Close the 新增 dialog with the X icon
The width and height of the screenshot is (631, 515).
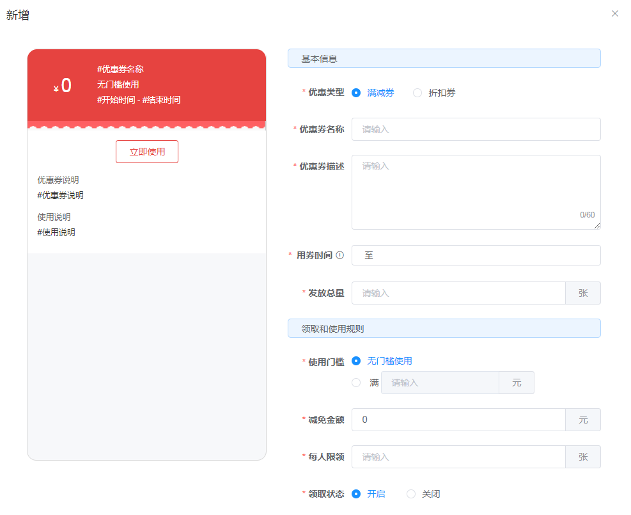pos(614,13)
